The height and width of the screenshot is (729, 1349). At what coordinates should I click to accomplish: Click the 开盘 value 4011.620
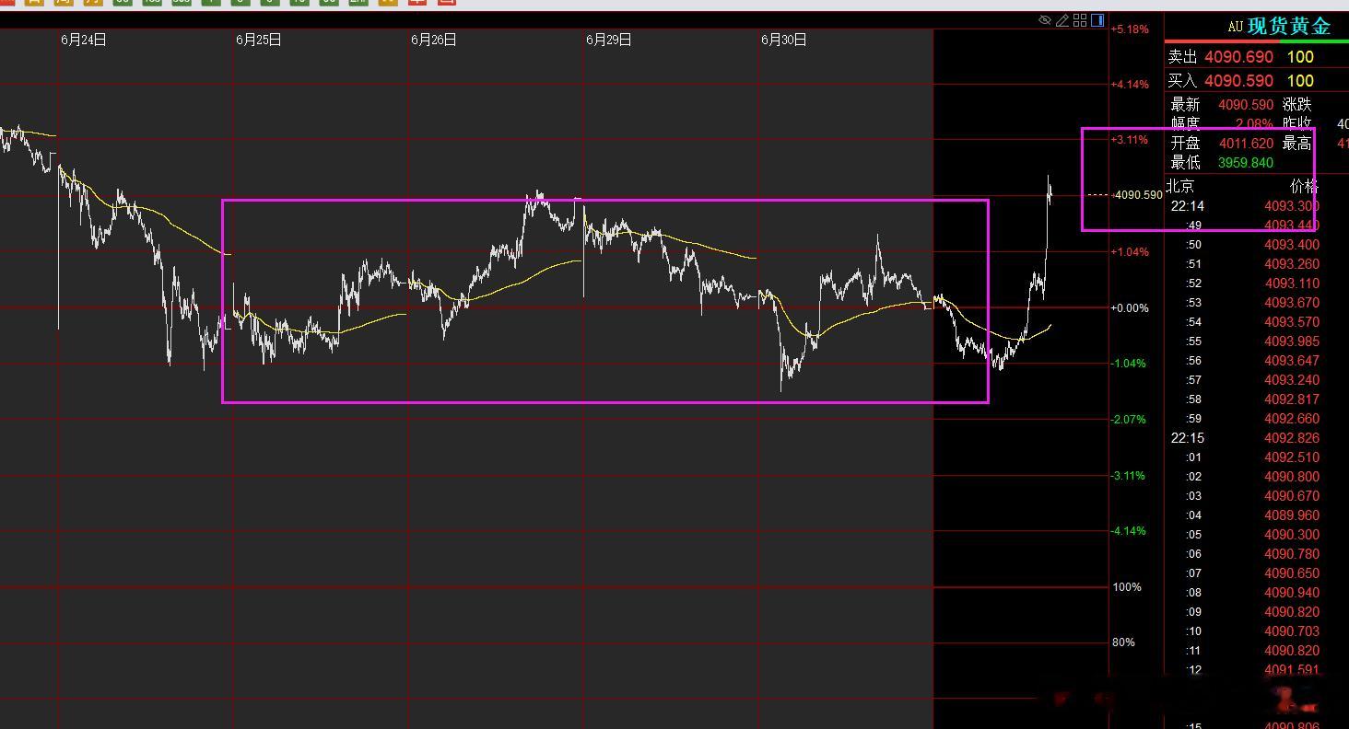click(1246, 144)
